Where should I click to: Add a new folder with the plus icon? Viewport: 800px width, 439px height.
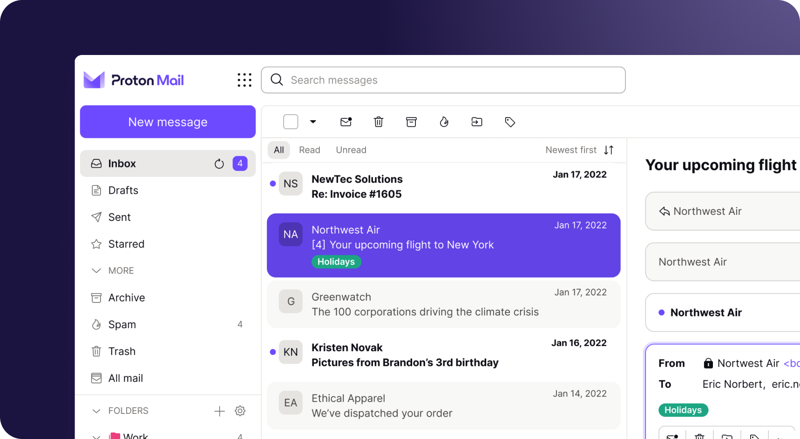coord(219,411)
